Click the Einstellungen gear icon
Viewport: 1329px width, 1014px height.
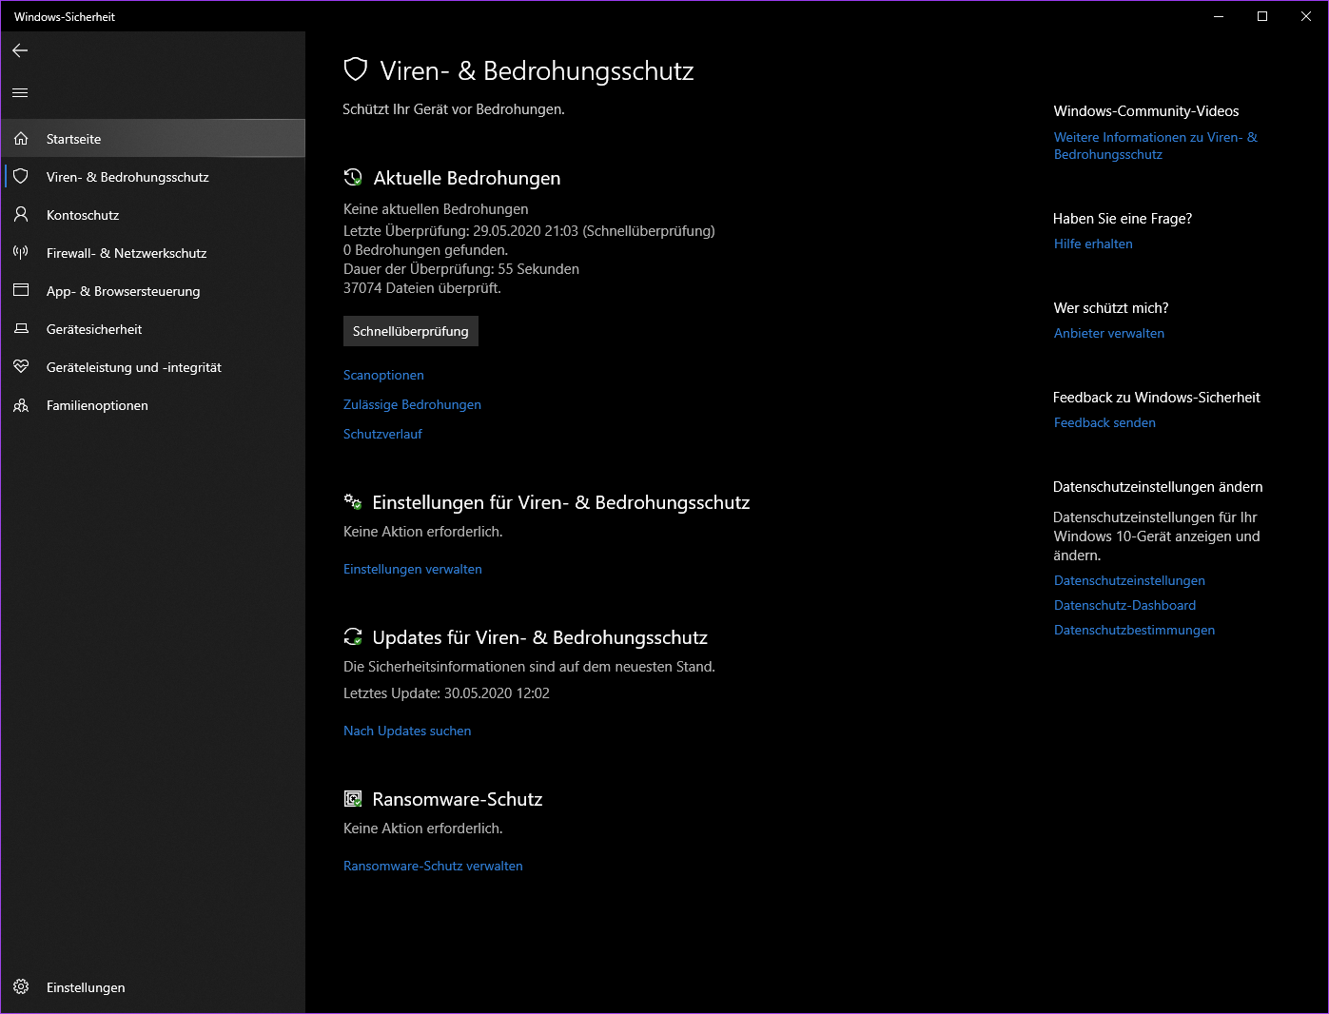pos(21,987)
